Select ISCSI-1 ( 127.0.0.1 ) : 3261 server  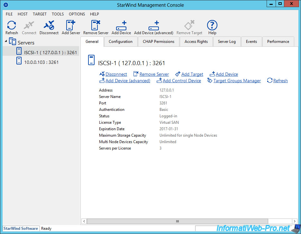[x=50, y=53]
